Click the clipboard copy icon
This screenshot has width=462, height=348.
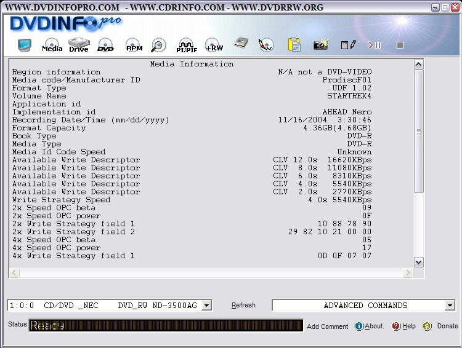[294, 45]
